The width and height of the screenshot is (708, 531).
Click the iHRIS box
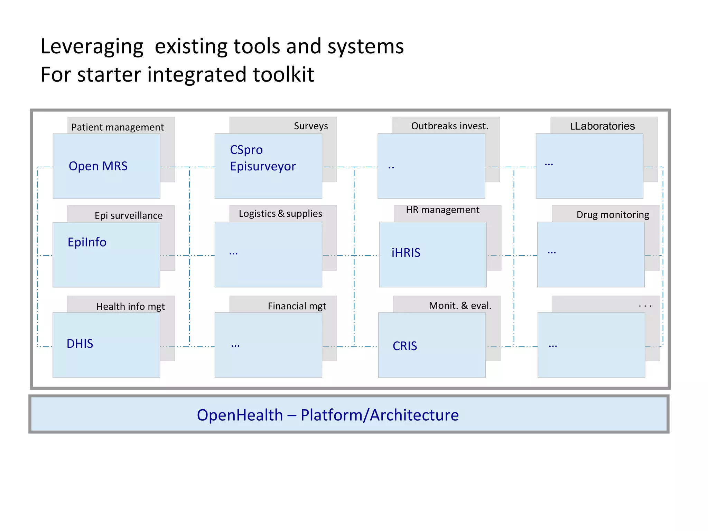[432, 254]
